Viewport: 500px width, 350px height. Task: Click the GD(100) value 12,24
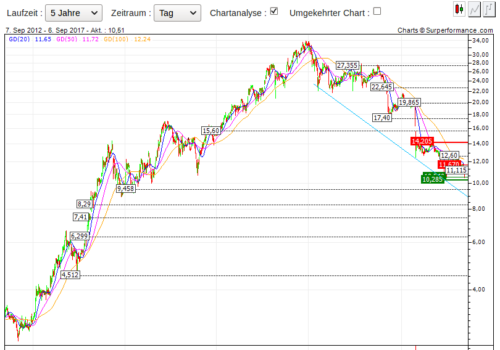tap(142, 39)
